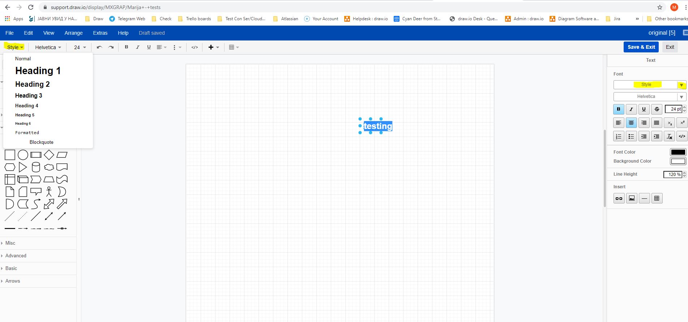The width and height of the screenshot is (688, 322).
Task: Click the Exit button
Action: coord(670,47)
